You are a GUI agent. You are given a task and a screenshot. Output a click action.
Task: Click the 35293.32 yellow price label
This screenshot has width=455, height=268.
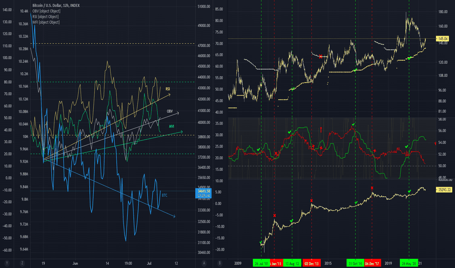(x=444, y=190)
